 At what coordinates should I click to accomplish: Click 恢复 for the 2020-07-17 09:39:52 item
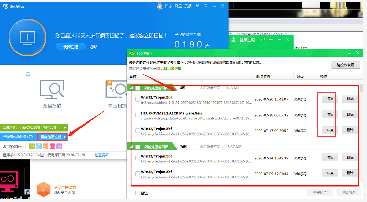[x=330, y=130]
